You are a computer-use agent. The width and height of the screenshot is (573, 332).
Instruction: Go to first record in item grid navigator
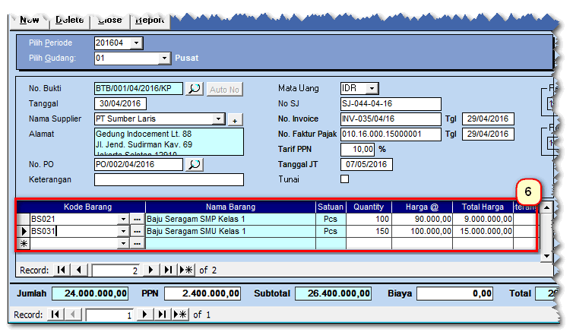tap(61, 270)
